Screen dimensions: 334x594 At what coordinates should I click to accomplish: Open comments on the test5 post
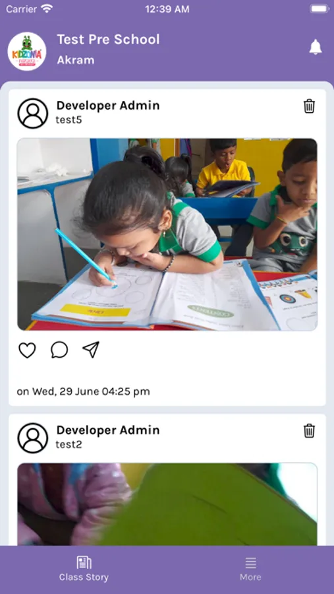59,350
